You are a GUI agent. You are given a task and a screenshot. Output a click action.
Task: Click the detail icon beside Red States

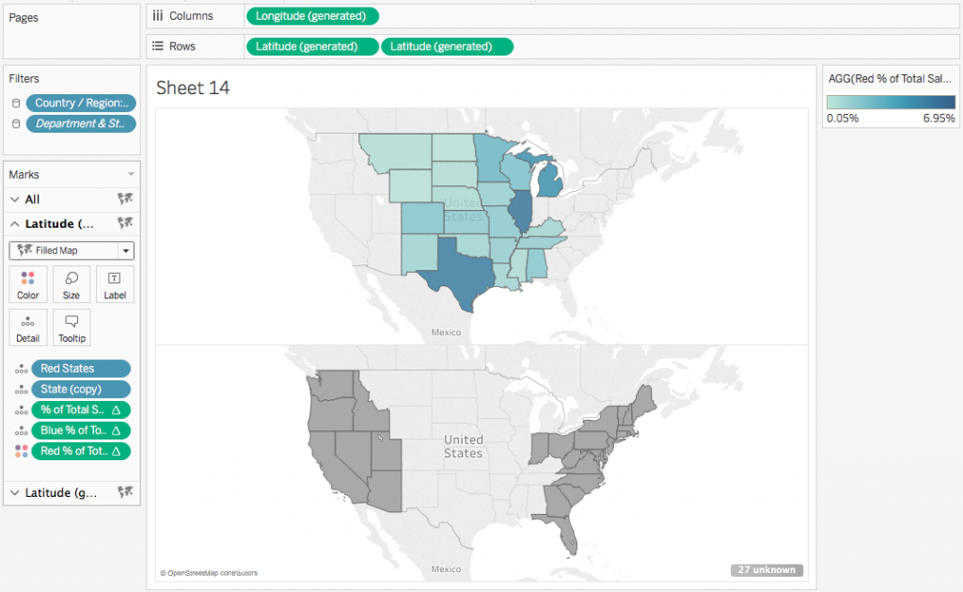coord(21,369)
